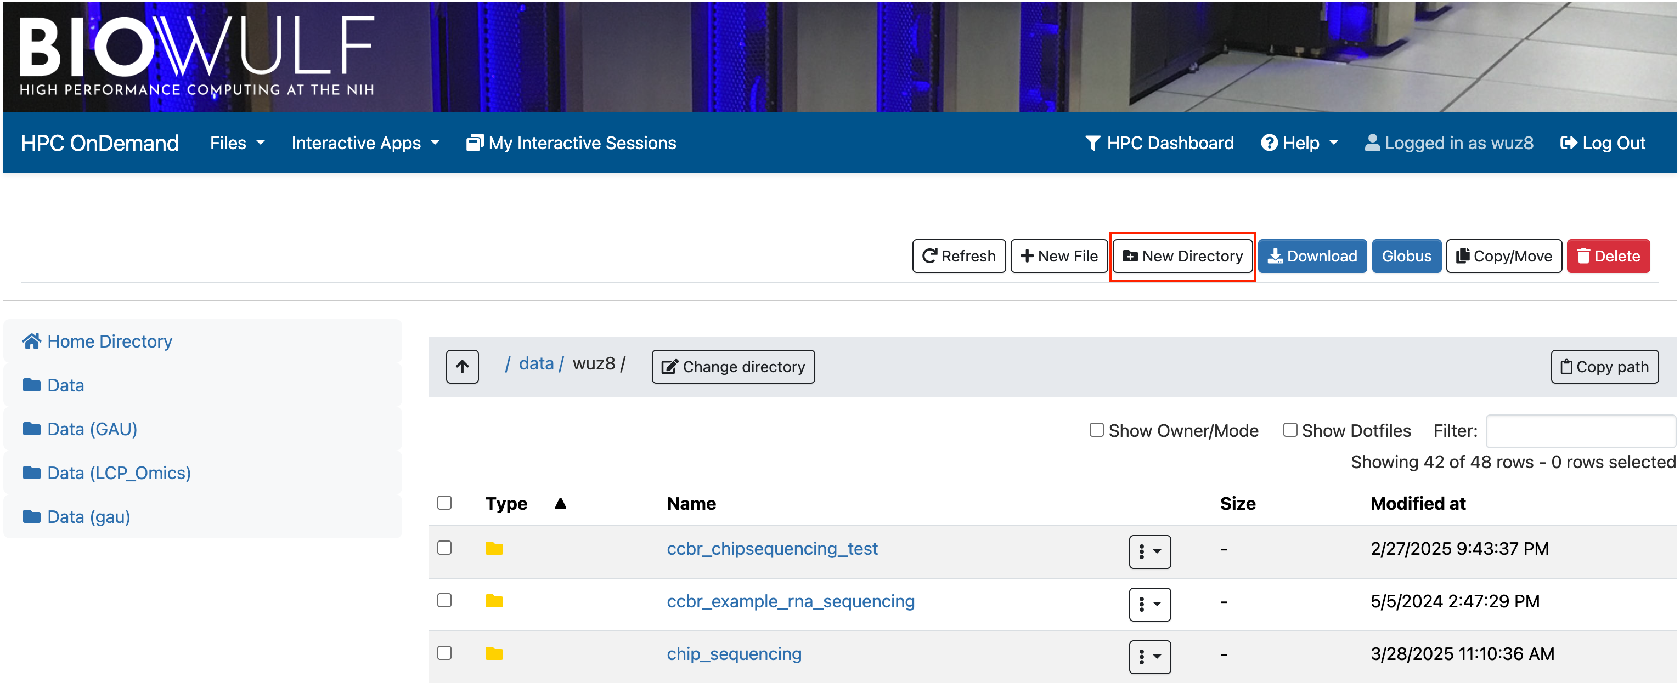Screen dimensions: 1680x683
Task: Click the Copy path clipboard button
Action: tap(1604, 366)
